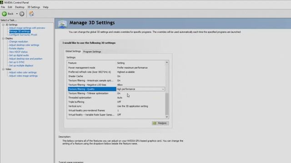Switch to the Global Settings tab
This screenshot has height=163, width=291.
(73, 51)
